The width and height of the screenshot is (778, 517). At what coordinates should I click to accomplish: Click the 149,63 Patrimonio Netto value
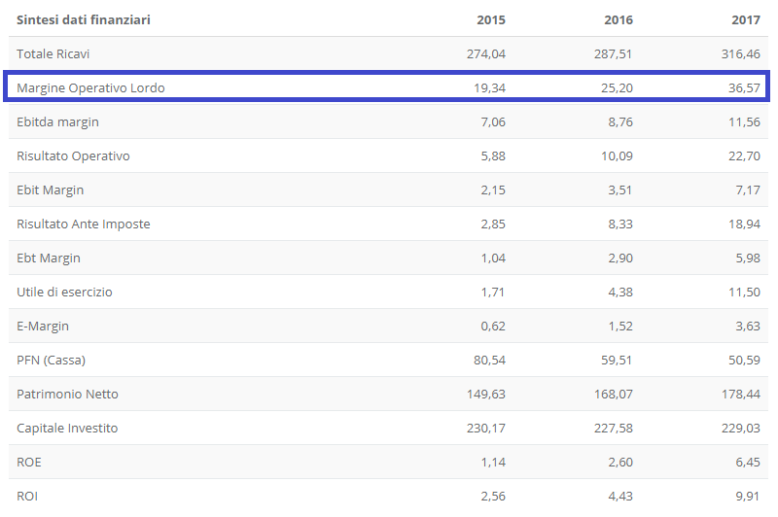click(485, 394)
